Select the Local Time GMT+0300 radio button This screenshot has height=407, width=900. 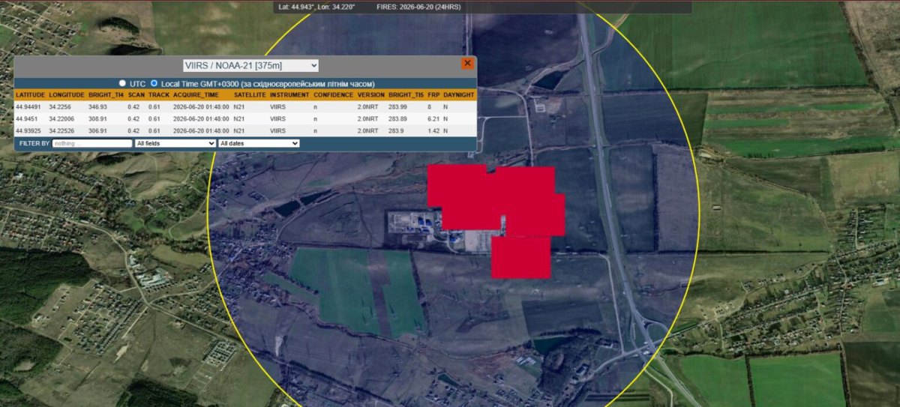point(154,83)
